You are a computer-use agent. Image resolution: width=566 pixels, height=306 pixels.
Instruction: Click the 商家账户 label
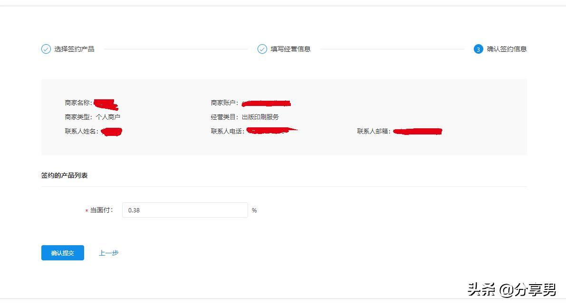[x=224, y=103]
